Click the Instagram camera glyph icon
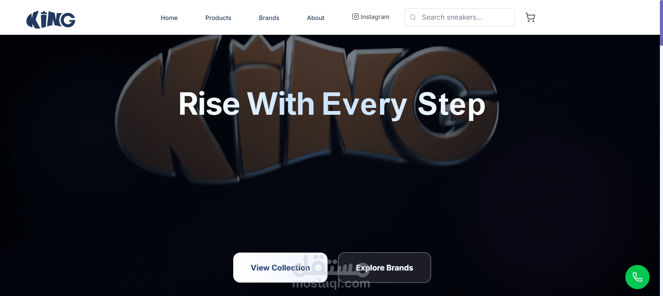Viewport: 663px width, 296px height. (x=355, y=17)
